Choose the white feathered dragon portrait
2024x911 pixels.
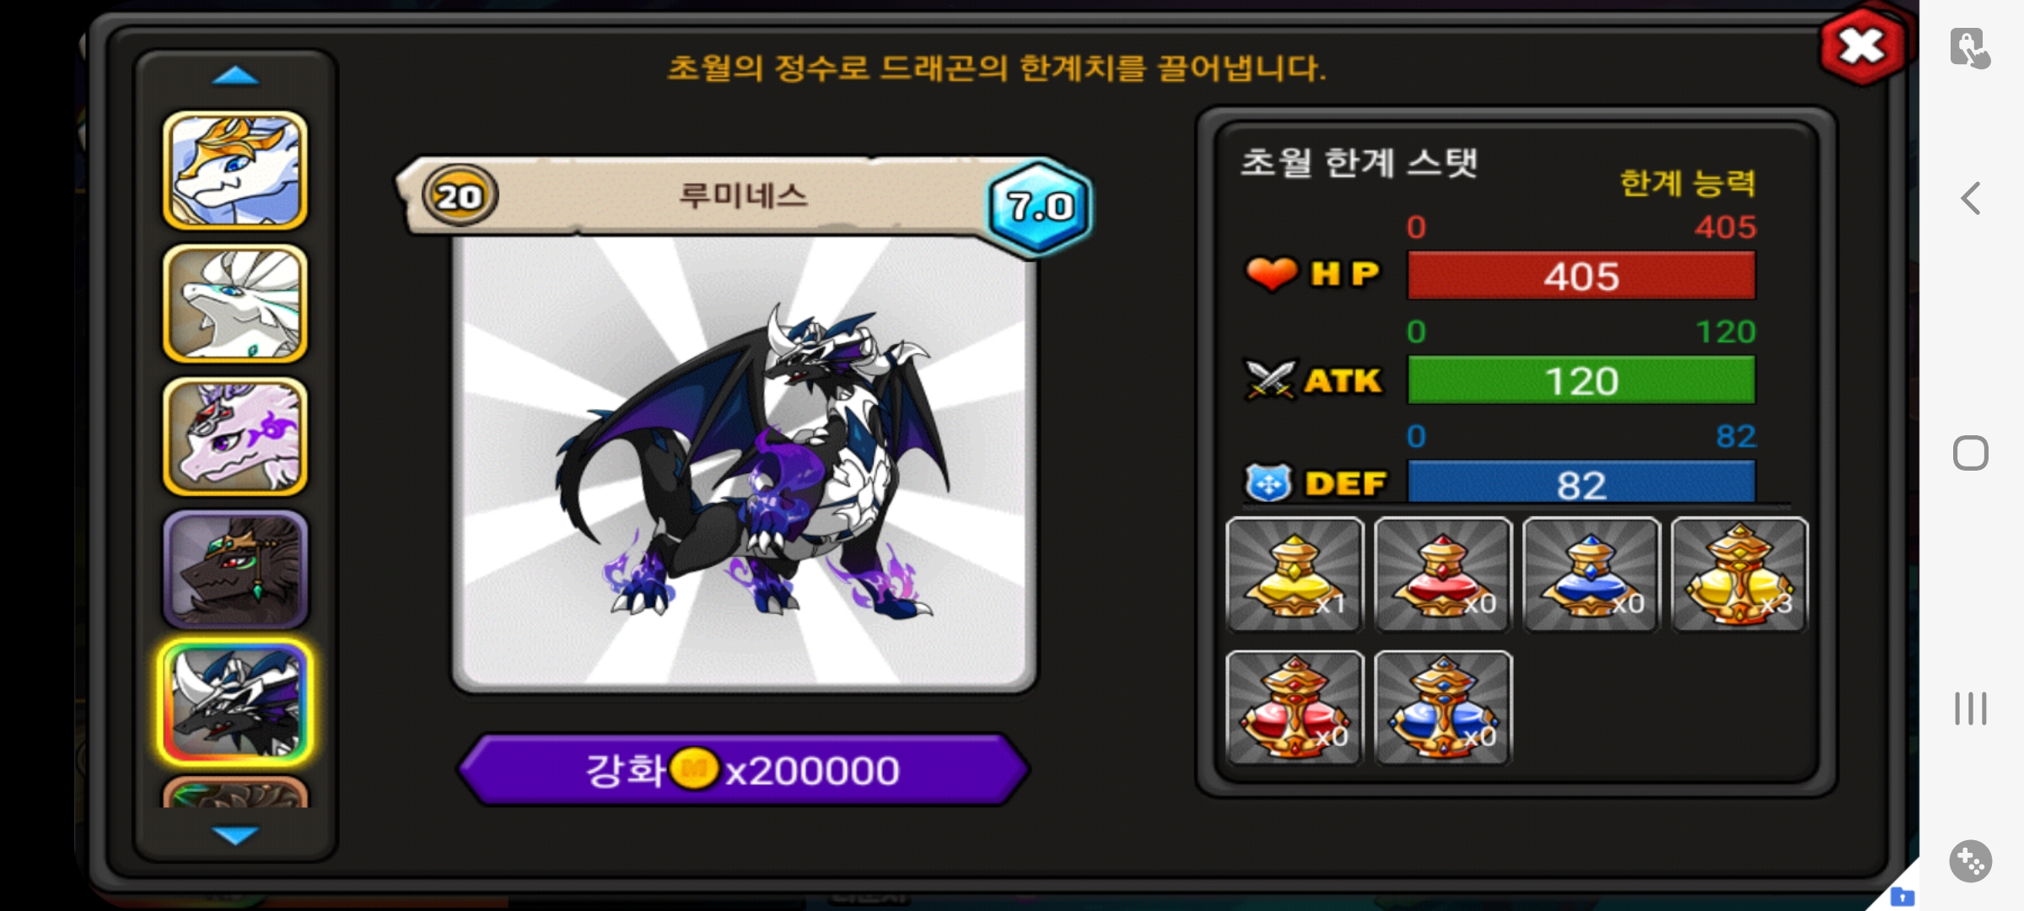pos(235,304)
